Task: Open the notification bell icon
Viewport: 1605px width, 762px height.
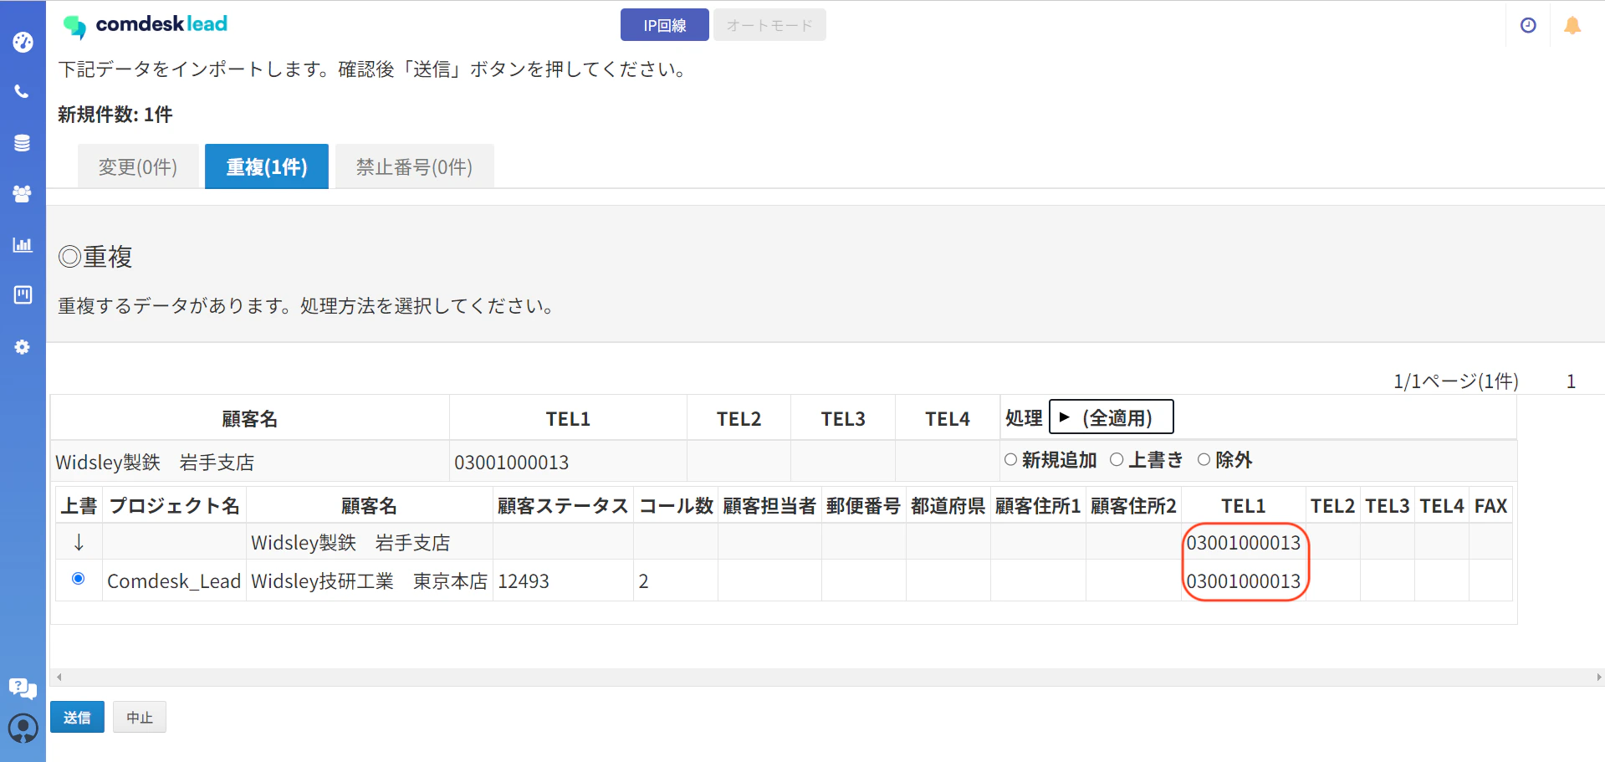Action: (x=1572, y=25)
